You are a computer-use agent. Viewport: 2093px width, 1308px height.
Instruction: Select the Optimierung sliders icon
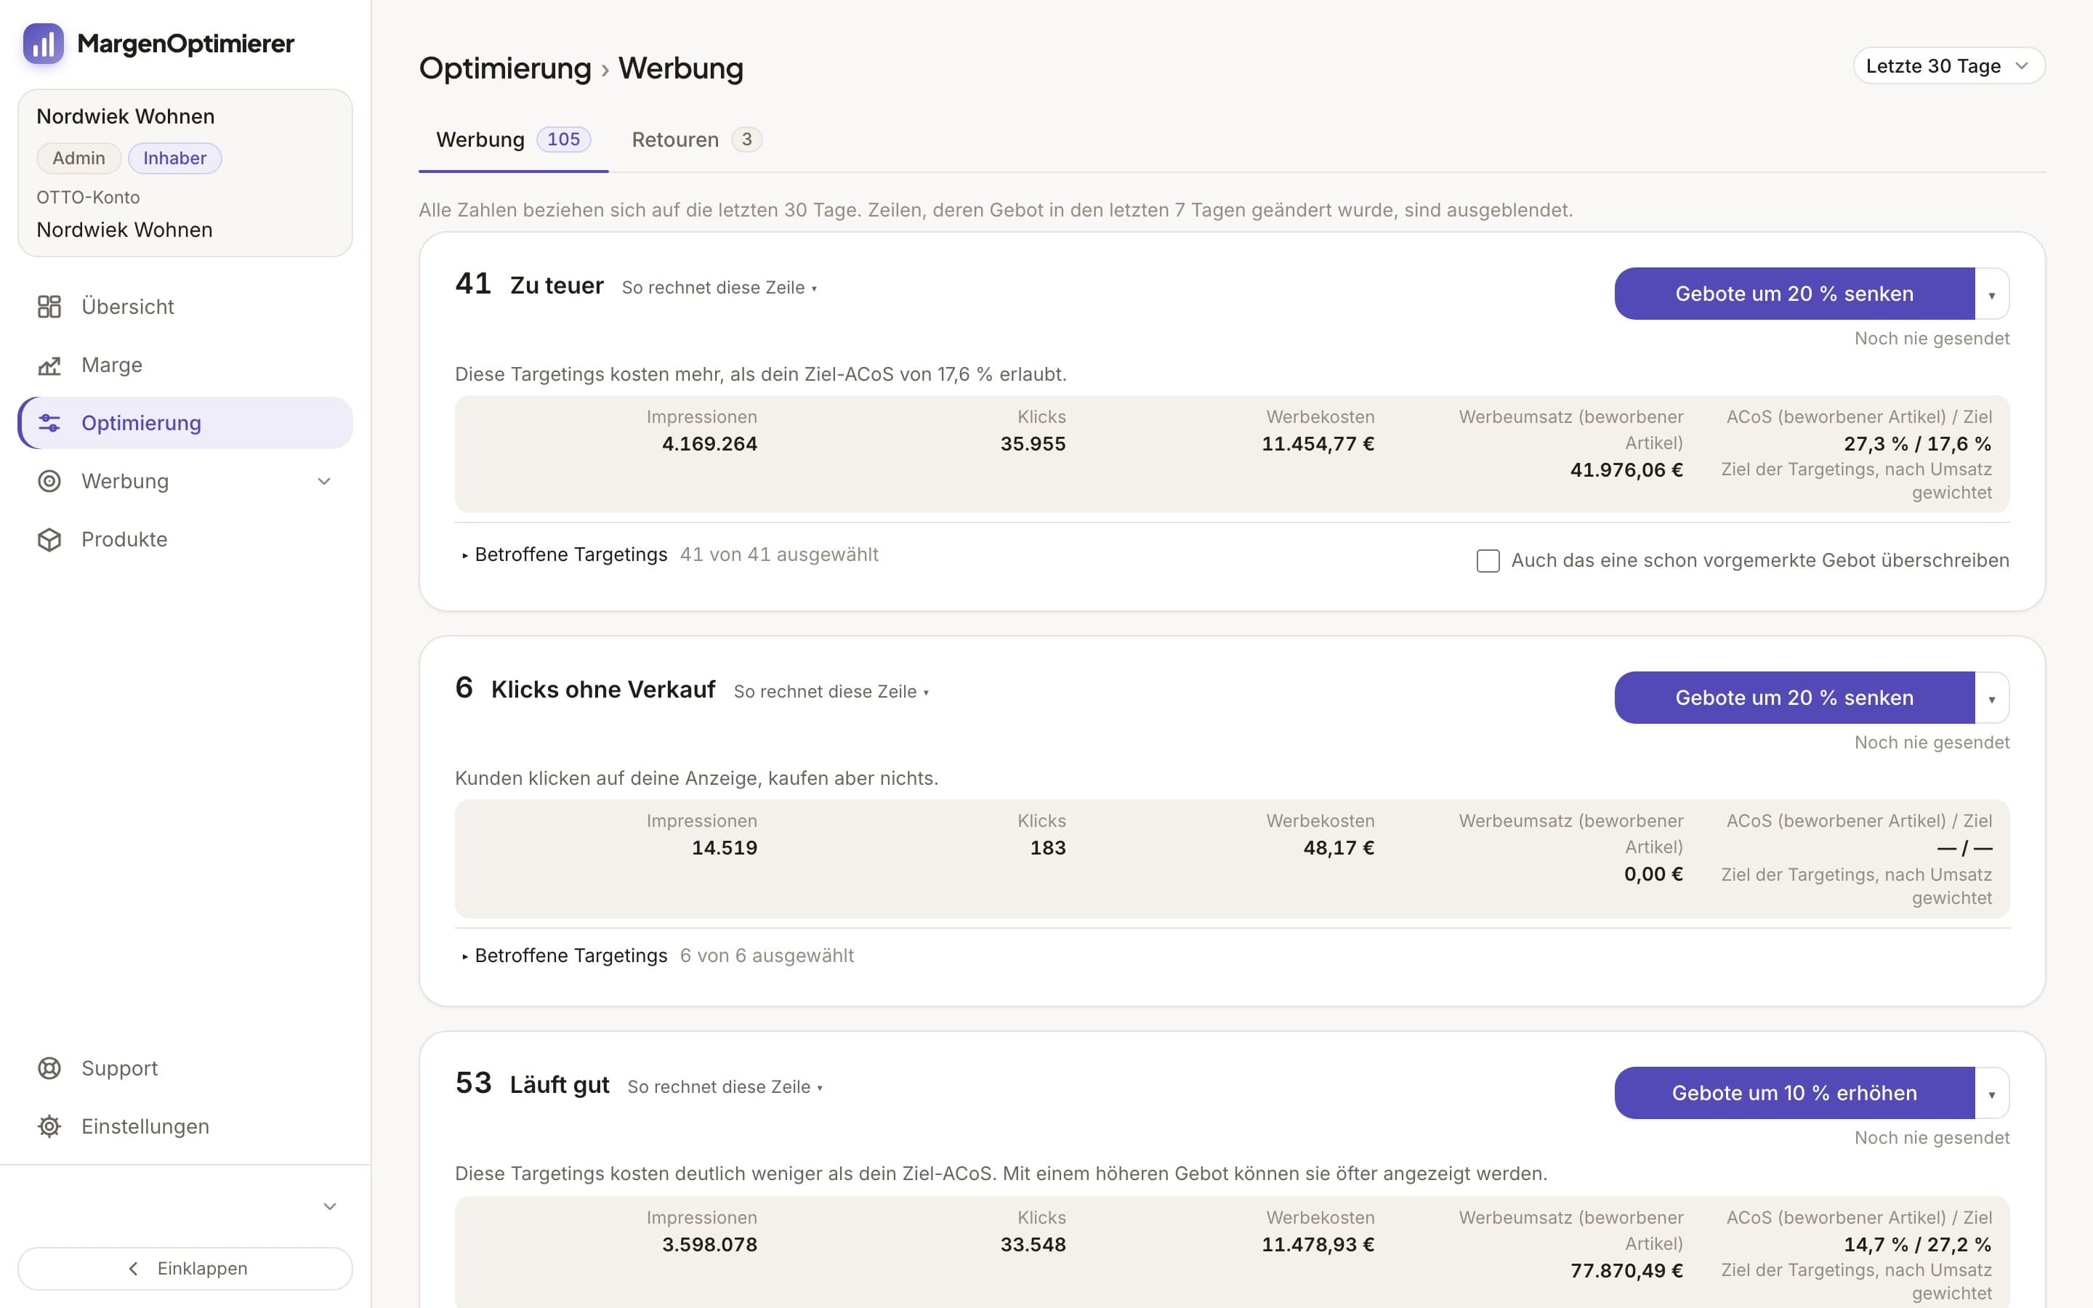49,423
